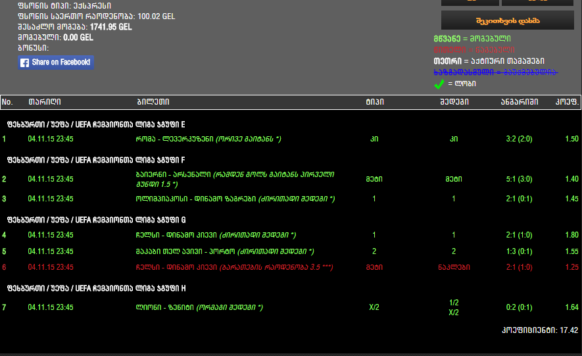Click the green checkmark legend icon
582x356 pixels.
[439, 84]
